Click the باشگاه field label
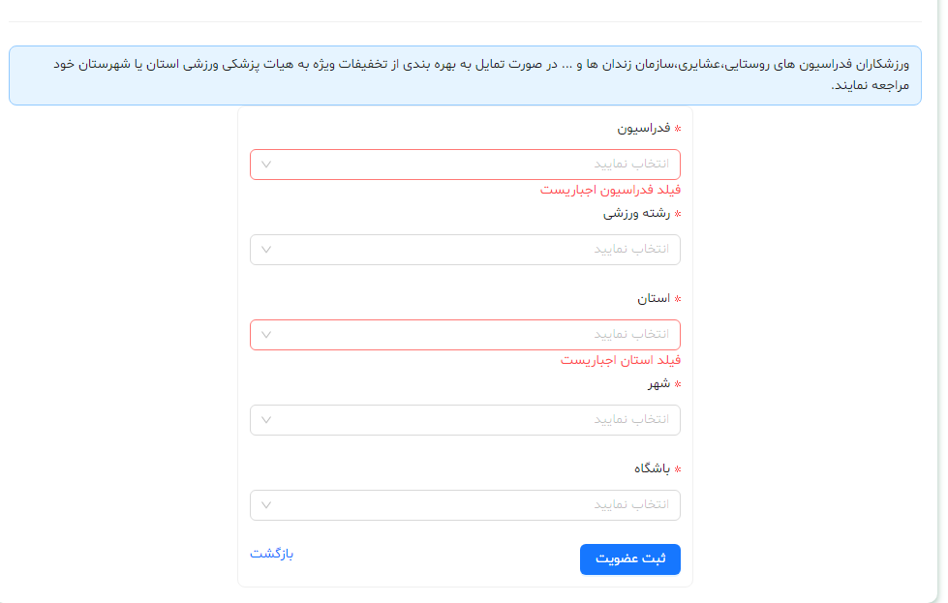The image size is (948, 603). [651, 468]
